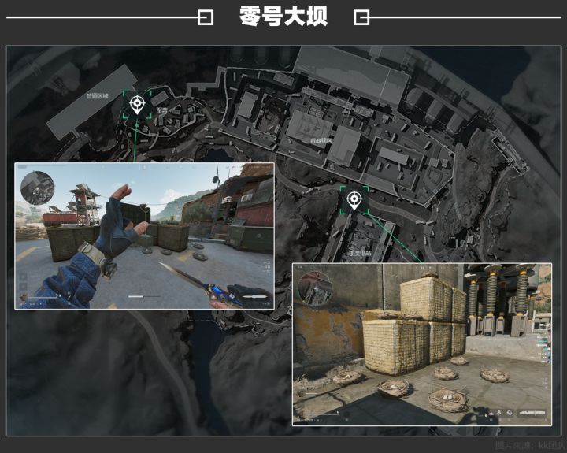Click the 军营 map label
The image size is (567, 453).
click(x=161, y=110)
